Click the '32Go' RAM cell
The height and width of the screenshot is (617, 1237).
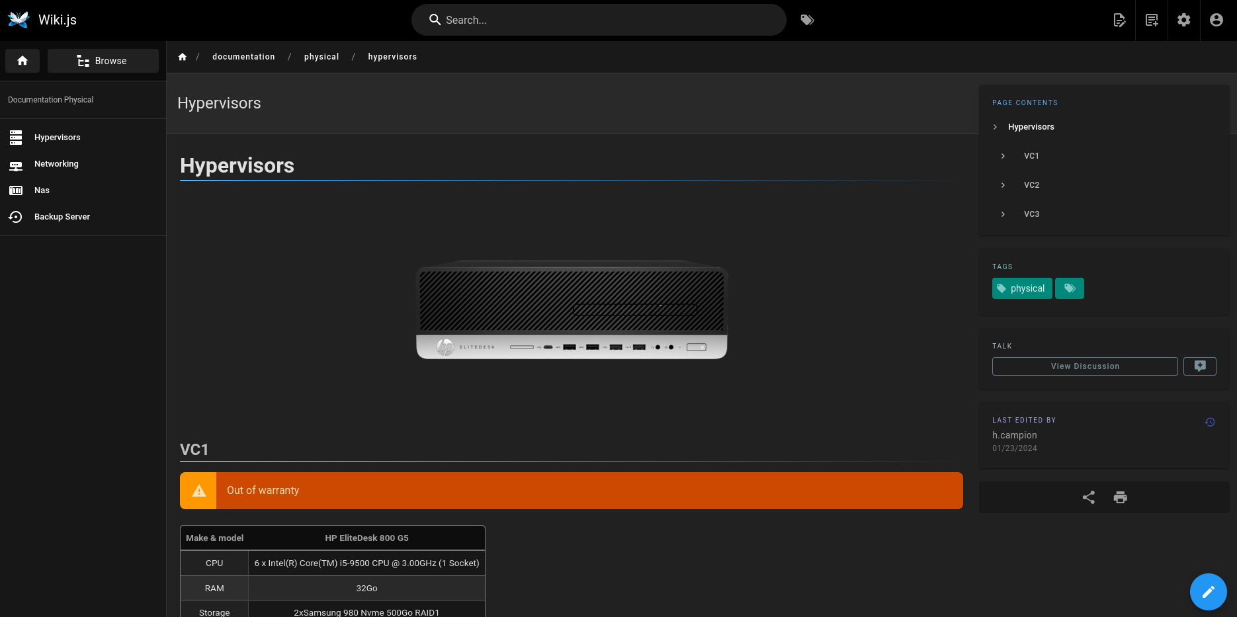click(x=366, y=589)
